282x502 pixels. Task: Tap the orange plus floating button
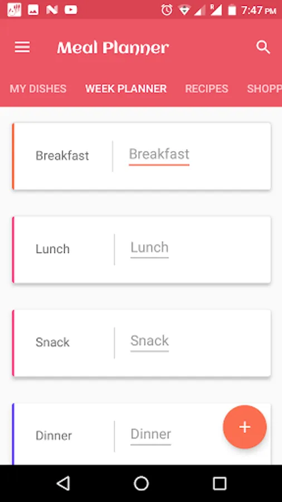click(245, 427)
